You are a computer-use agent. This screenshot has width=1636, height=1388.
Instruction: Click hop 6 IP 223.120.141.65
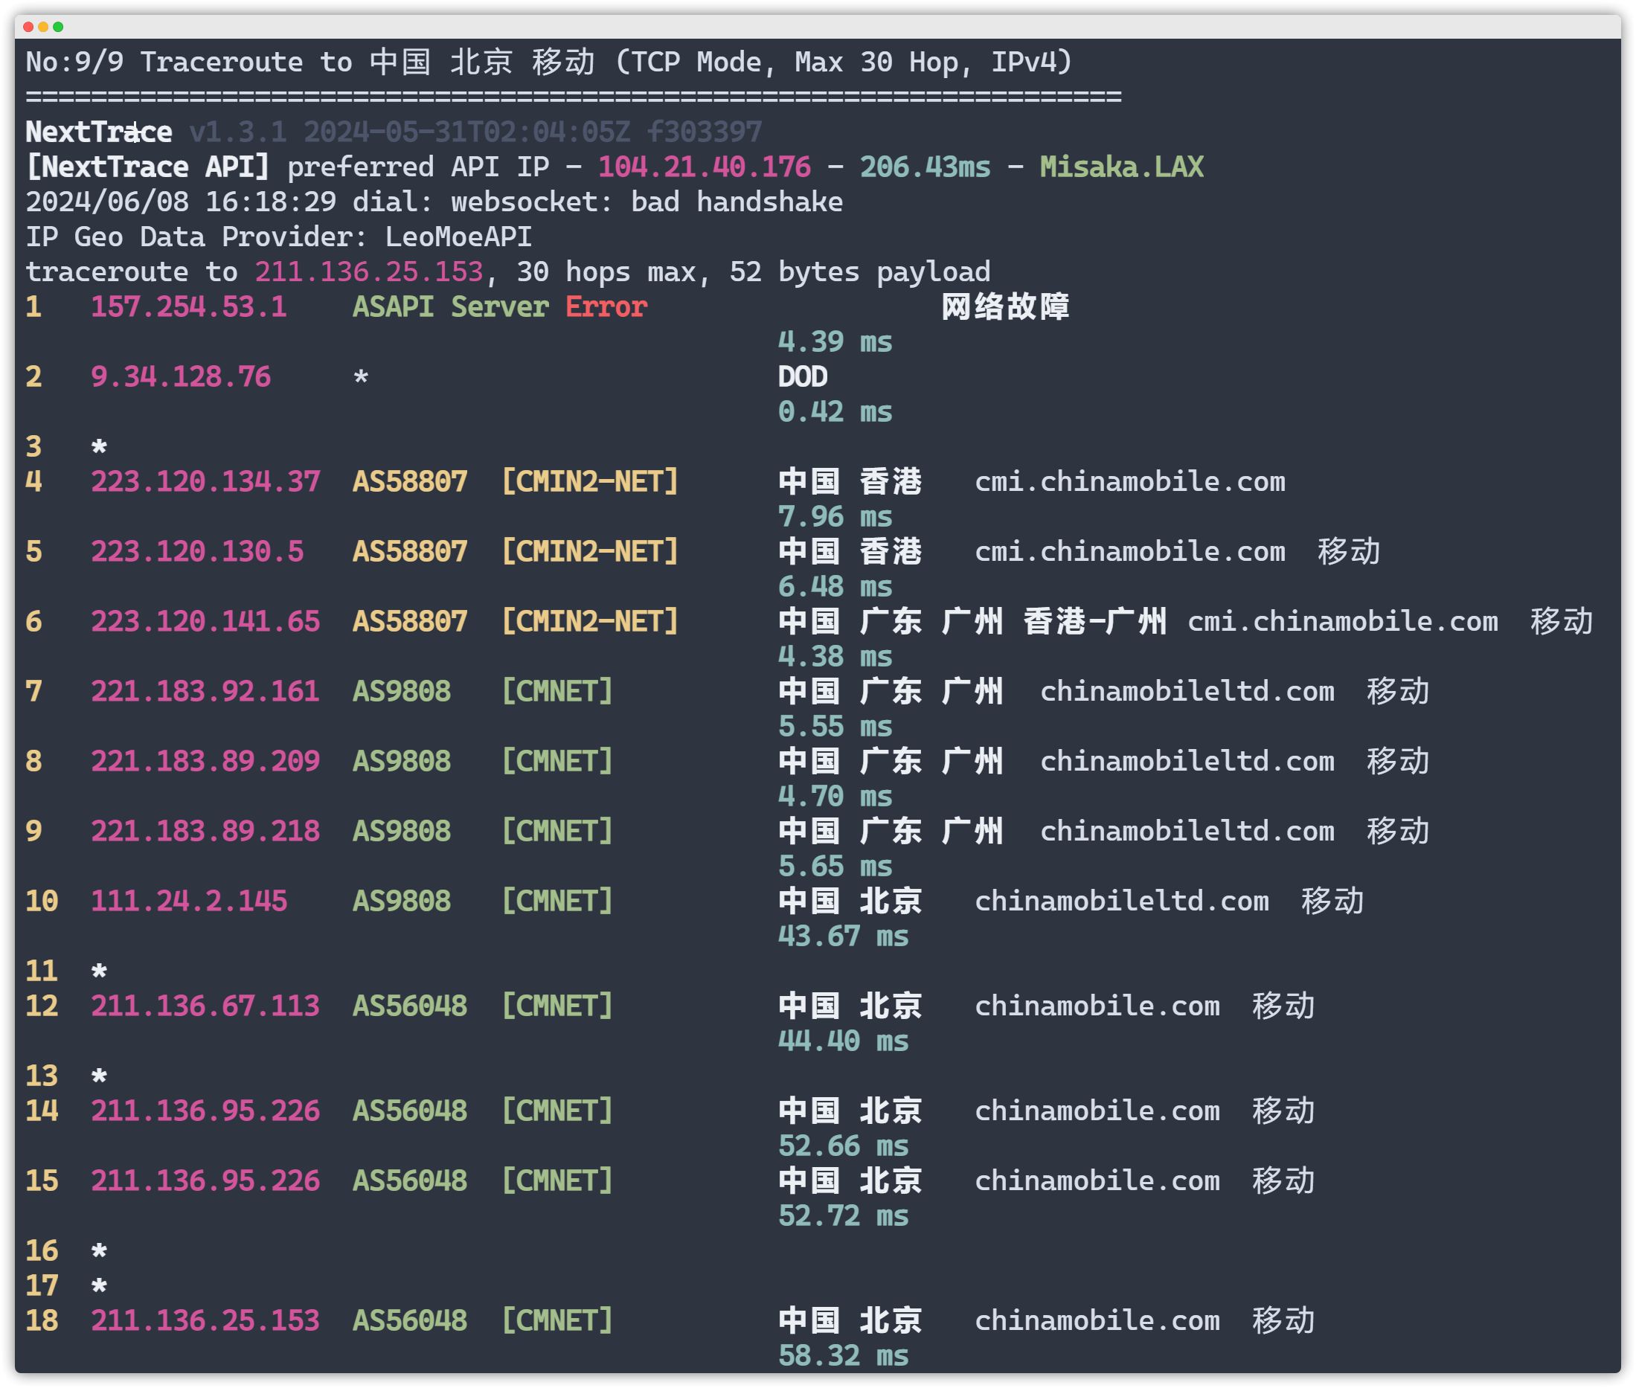205,622
